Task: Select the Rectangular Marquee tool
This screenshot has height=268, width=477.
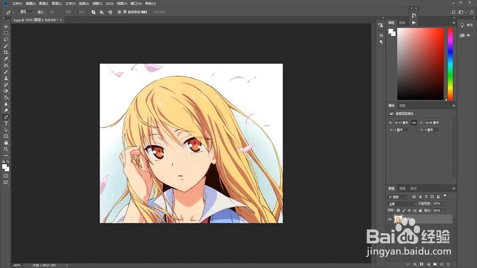Action: pos(6,33)
